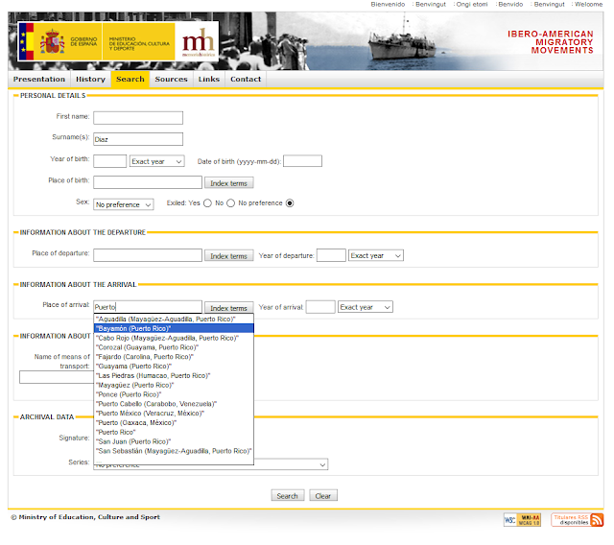Click the Clear button
The image size is (614, 545).
[x=323, y=496]
